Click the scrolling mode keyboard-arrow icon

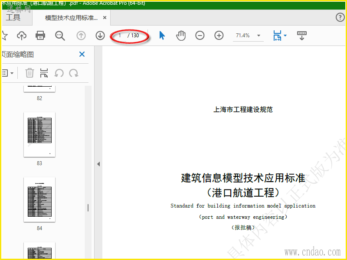pos(302,36)
